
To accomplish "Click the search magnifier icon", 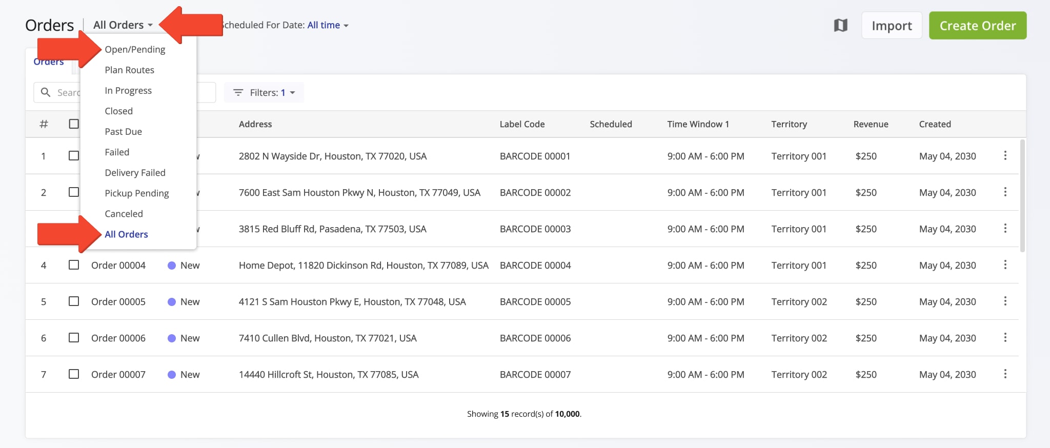I will pyautogui.click(x=46, y=92).
